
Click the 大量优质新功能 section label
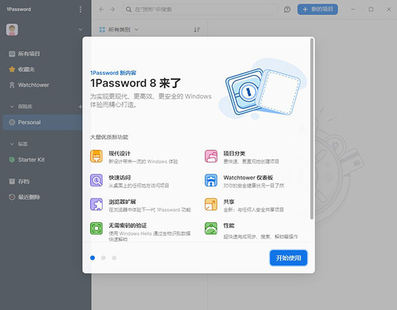click(109, 137)
